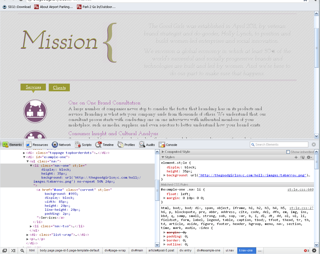
Task: Click the page scrollbar down arrow
Action: (x=316, y=136)
